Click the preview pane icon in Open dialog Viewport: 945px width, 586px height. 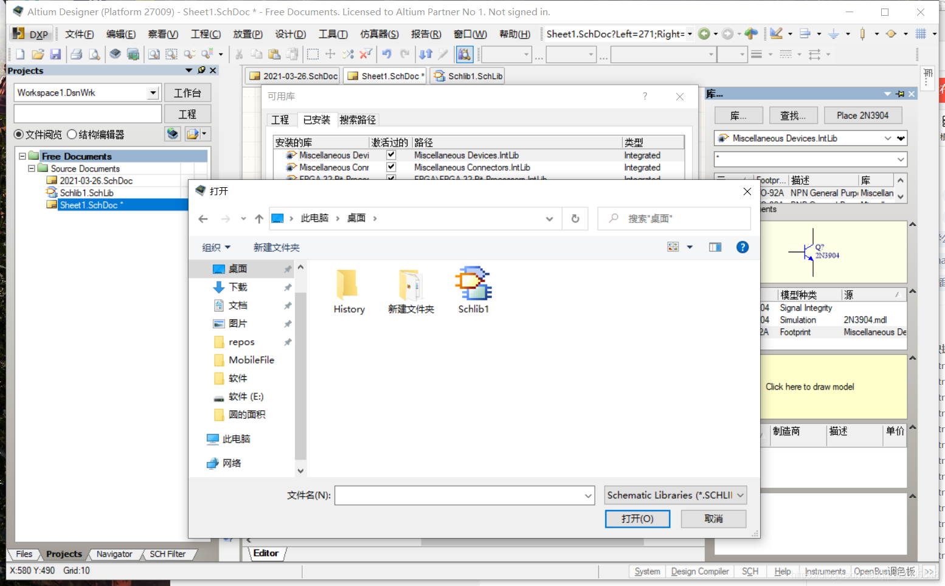[x=715, y=247]
